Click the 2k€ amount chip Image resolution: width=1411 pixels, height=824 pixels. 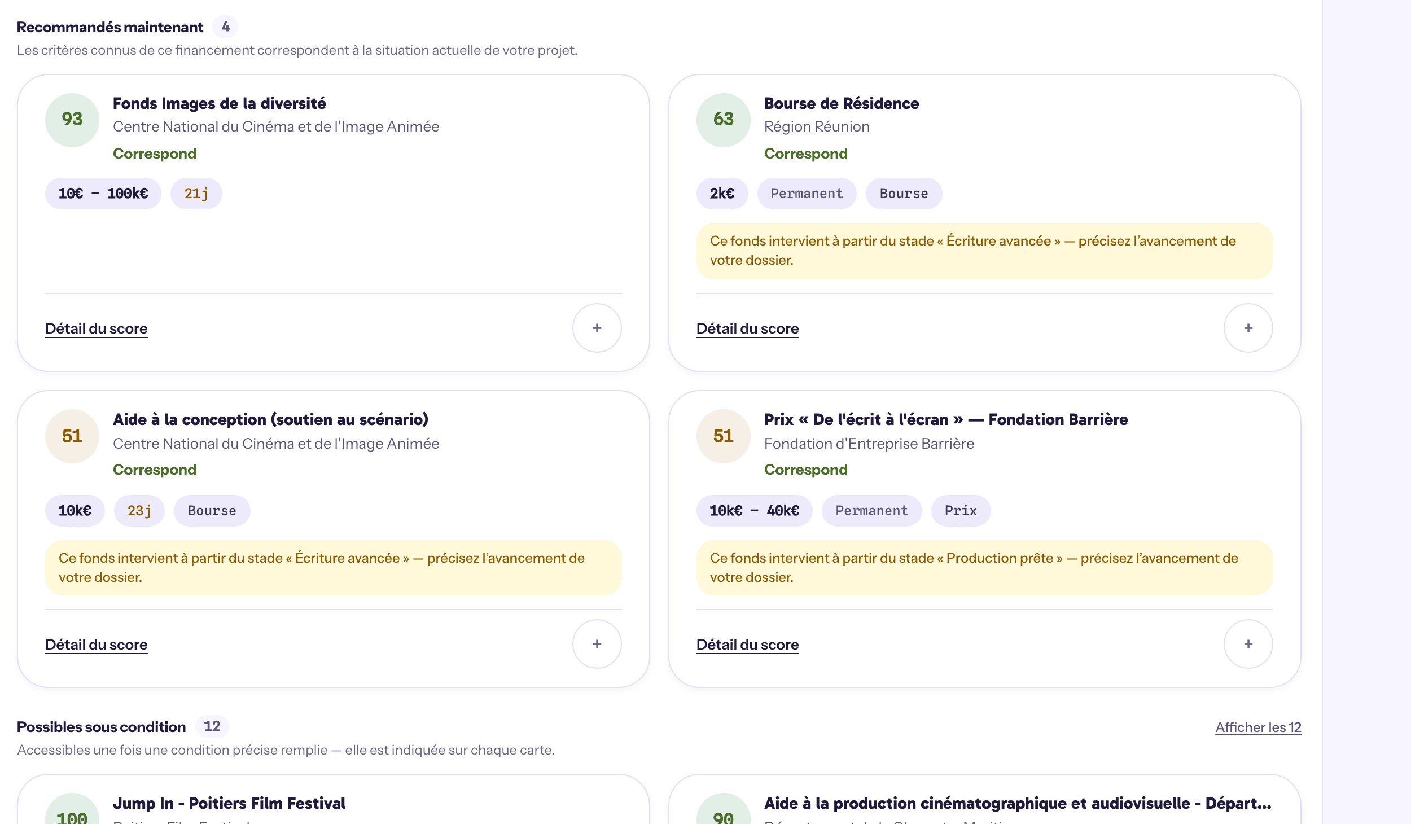pos(722,194)
